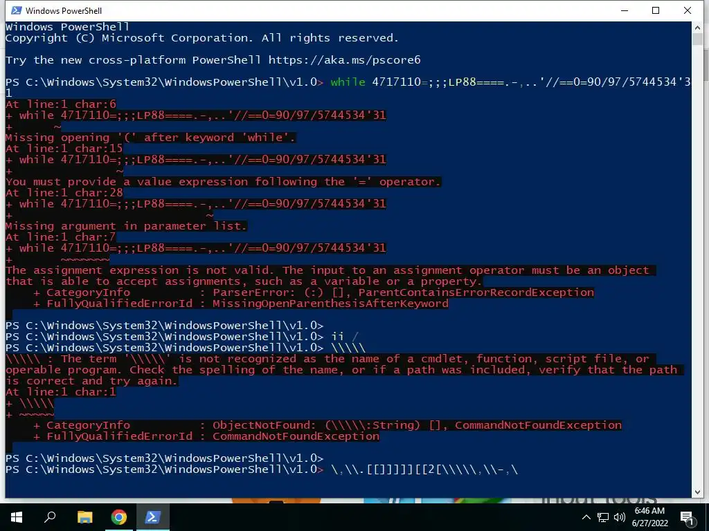Click 'MissingOpenParenthesisAfterKeyword' error id
Viewport: 709px width, 531px height.
point(330,304)
